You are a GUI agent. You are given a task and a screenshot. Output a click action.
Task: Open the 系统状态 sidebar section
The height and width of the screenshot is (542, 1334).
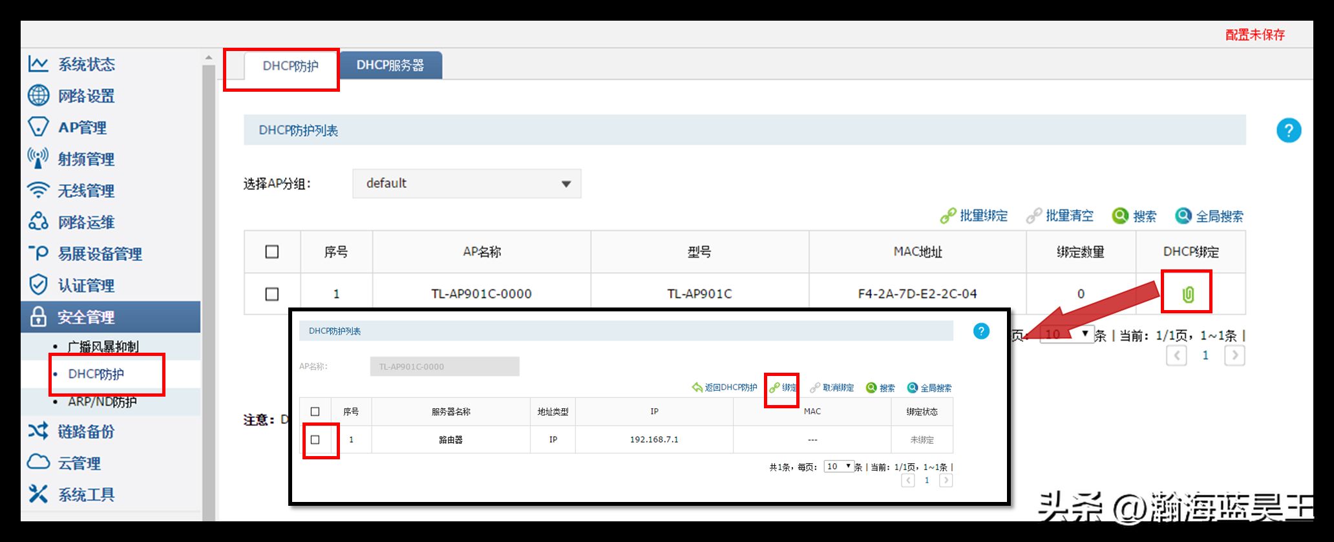pyautogui.click(x=86, y=65)
